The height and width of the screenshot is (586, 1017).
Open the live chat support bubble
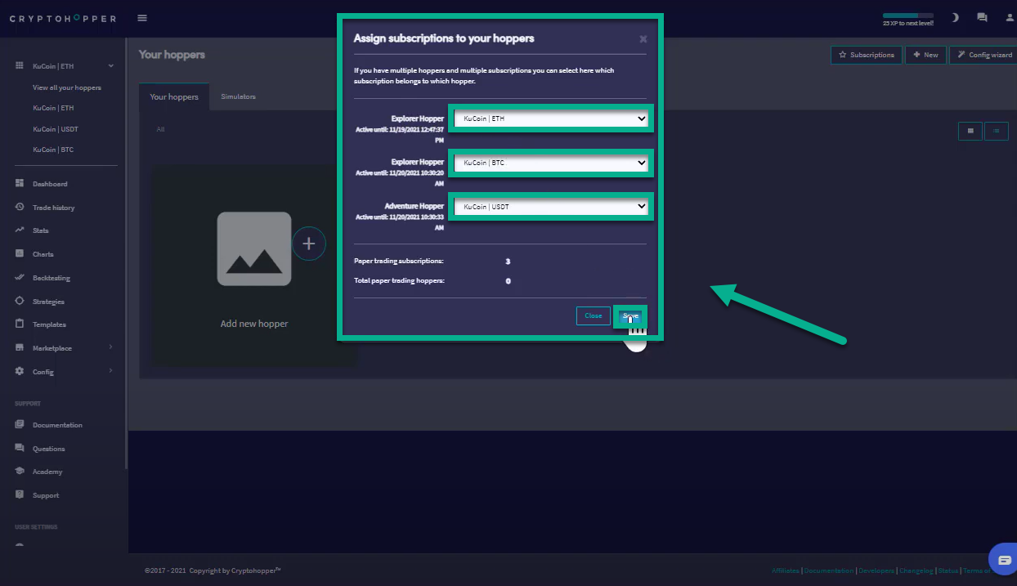pyautogui.click(x=1004, y=560)
